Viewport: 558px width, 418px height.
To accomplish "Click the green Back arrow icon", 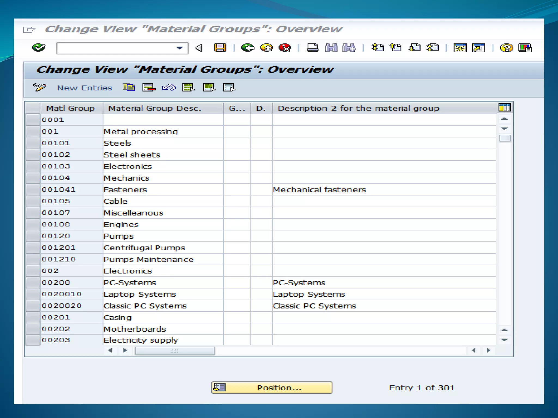I will [248, 48].
